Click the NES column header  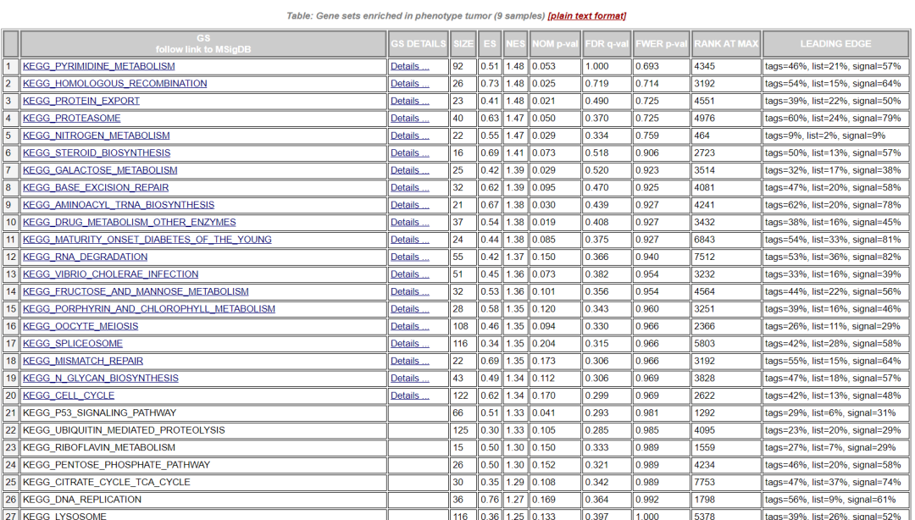[515, 44]
